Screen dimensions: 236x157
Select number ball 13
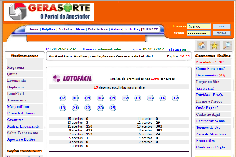point(138,98)
